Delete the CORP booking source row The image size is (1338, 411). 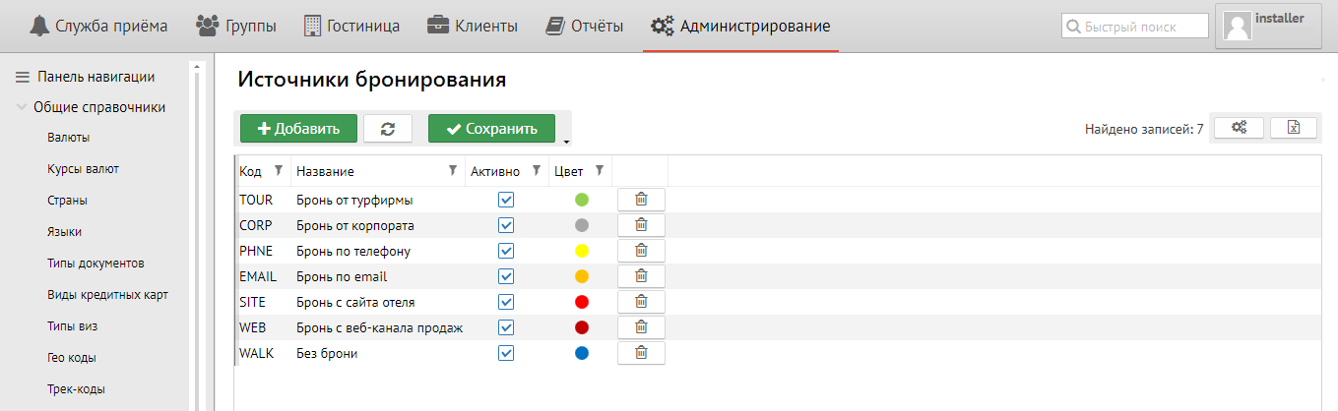click(641, 225)
